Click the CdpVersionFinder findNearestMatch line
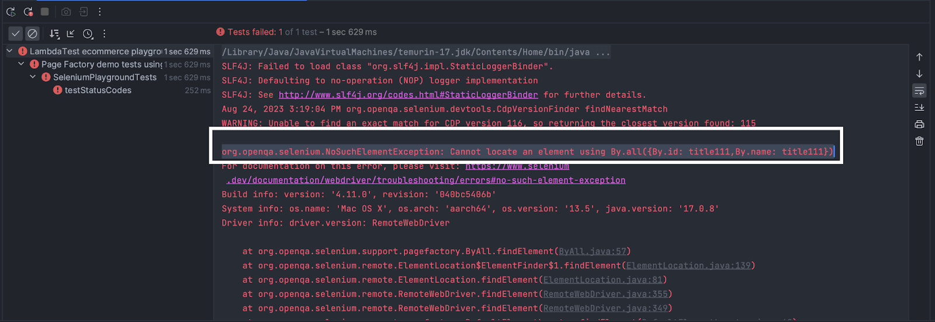The height and width of the screenshot is (322, 935). point(444,109)
